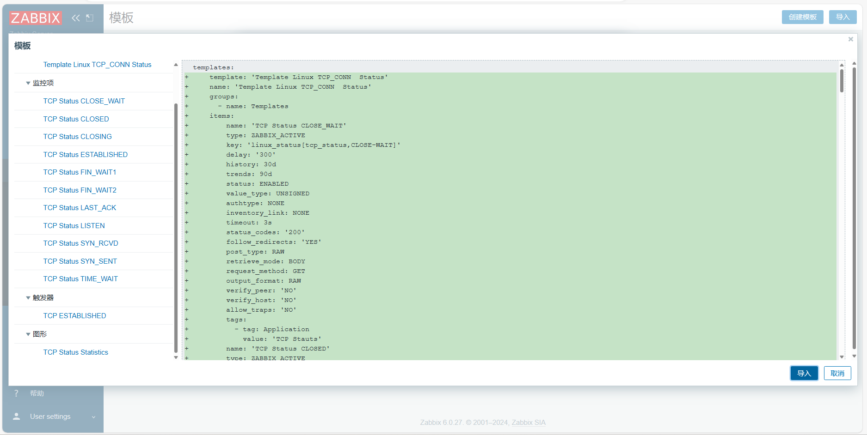Confirm import with the 导入 dialog button
The height and width of the screenshot is (435, 867).
tap(804, 373)
